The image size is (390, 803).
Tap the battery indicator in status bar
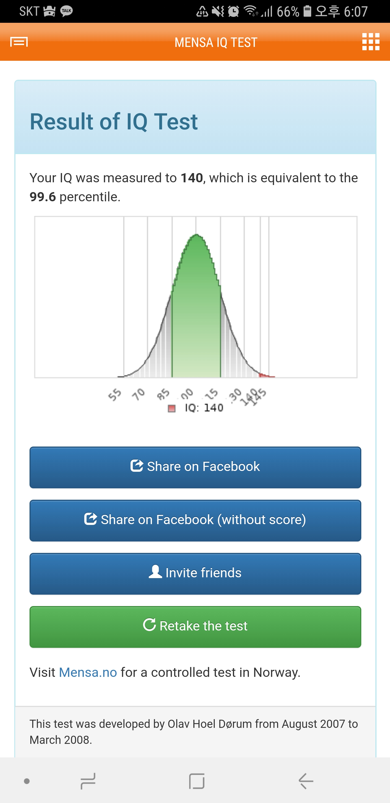[307, 11]
